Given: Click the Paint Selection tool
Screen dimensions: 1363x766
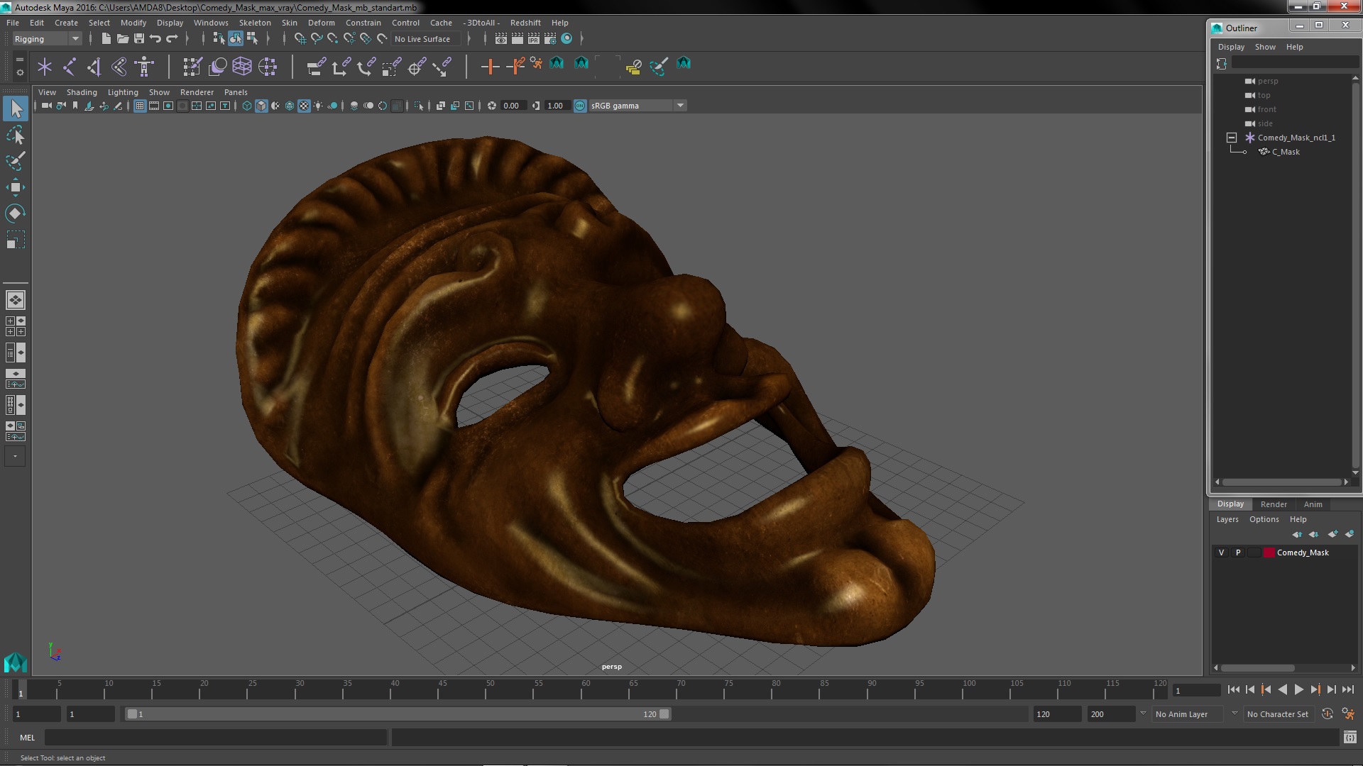Looking at the screenshot, I should click(x=15, y=161).
